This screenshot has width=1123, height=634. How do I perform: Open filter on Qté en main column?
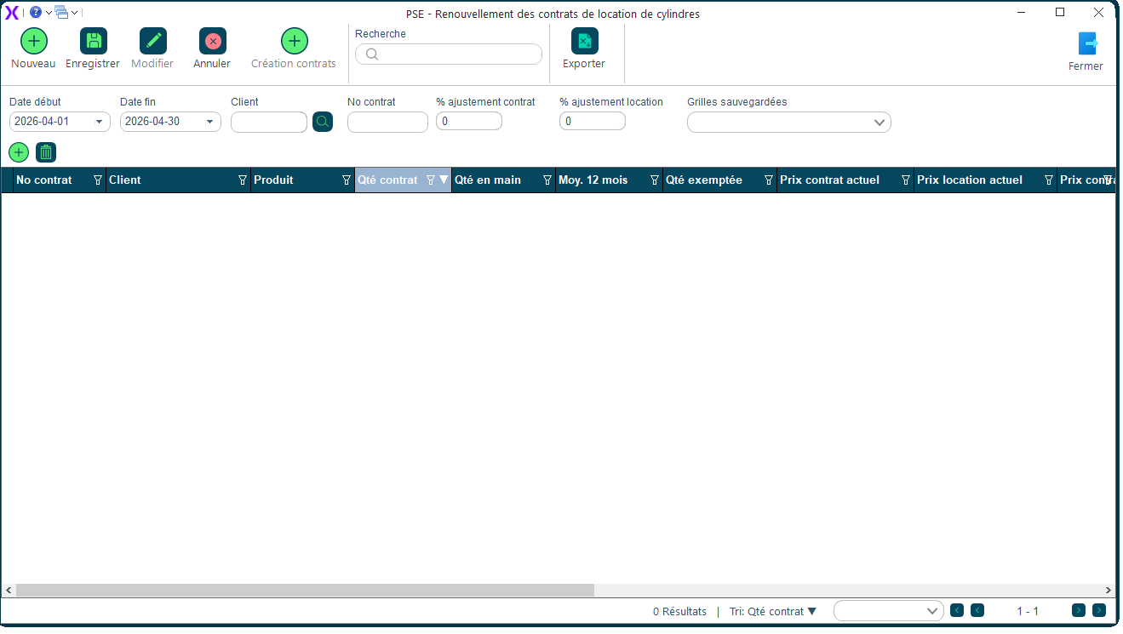click(x=547, y=180)
